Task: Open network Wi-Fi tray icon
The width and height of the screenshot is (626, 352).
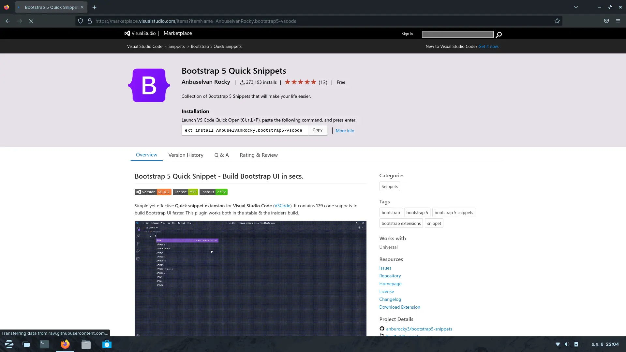Action: click(x=558, y=344)
